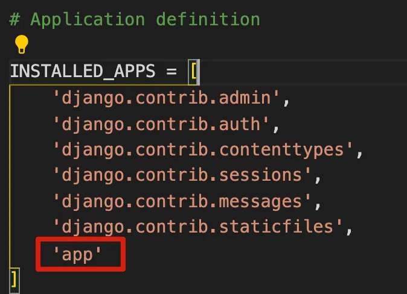The image size is (407, 294).
Task: Click the 'django.contrib.staticfiles' string
Action: tap(197, 227)
